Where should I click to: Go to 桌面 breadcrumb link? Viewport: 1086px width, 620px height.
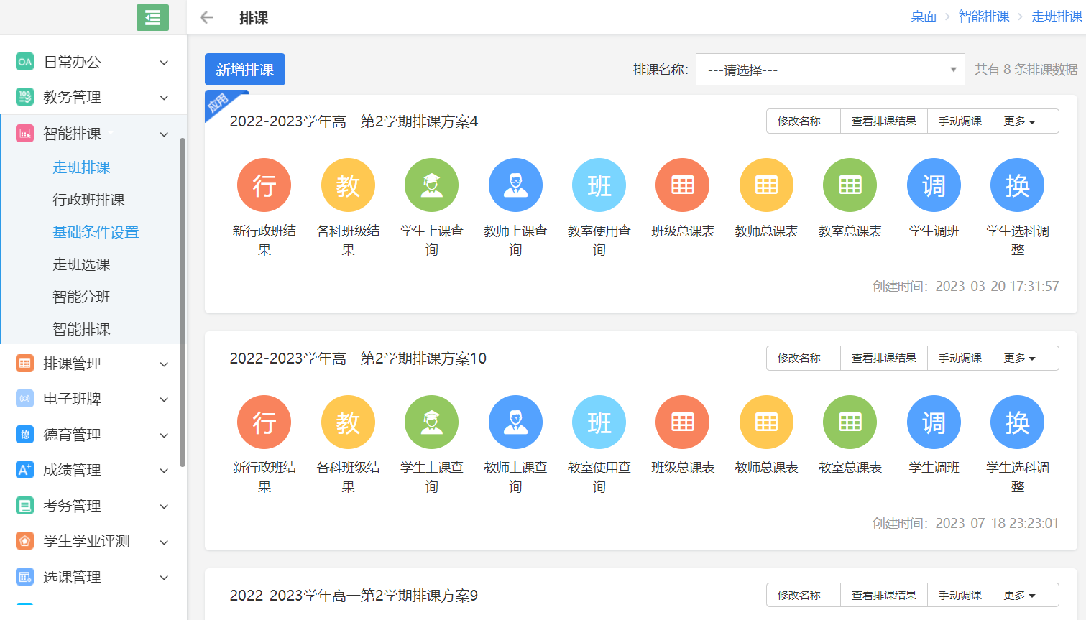pyautogui.click(x=924, y=17)
